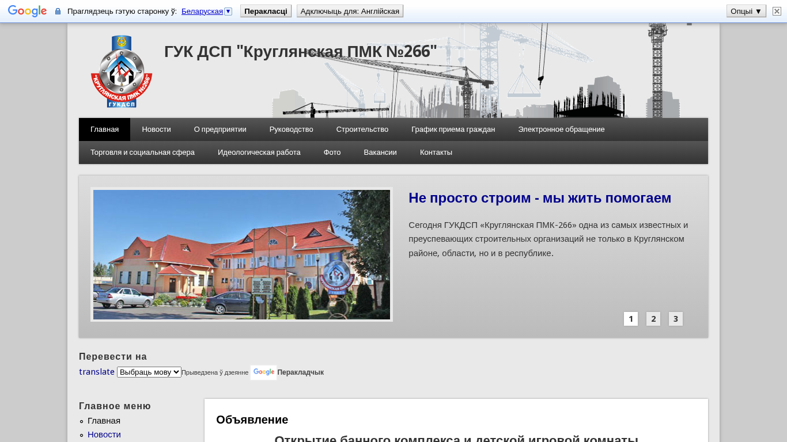Image resolution: width=787 pixels, height=442 pixels.
Task: Click Адключыць для: Англійская button
Action: [350, 11]
